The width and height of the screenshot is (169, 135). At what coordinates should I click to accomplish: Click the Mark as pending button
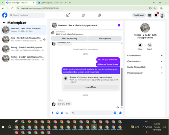pos(69,38)
